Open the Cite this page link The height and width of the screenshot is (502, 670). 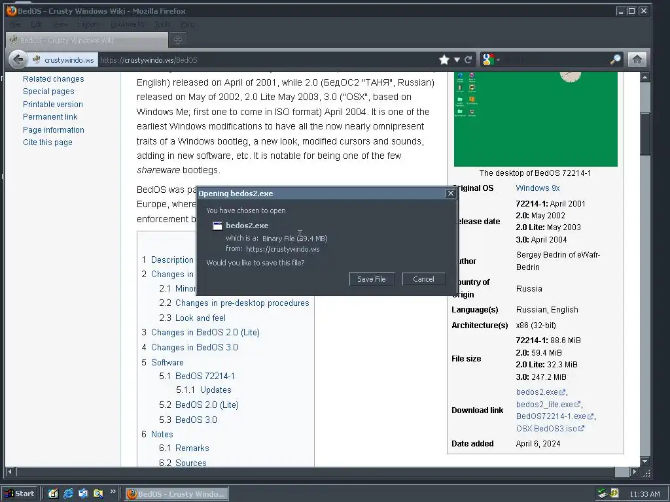[47, 142]
